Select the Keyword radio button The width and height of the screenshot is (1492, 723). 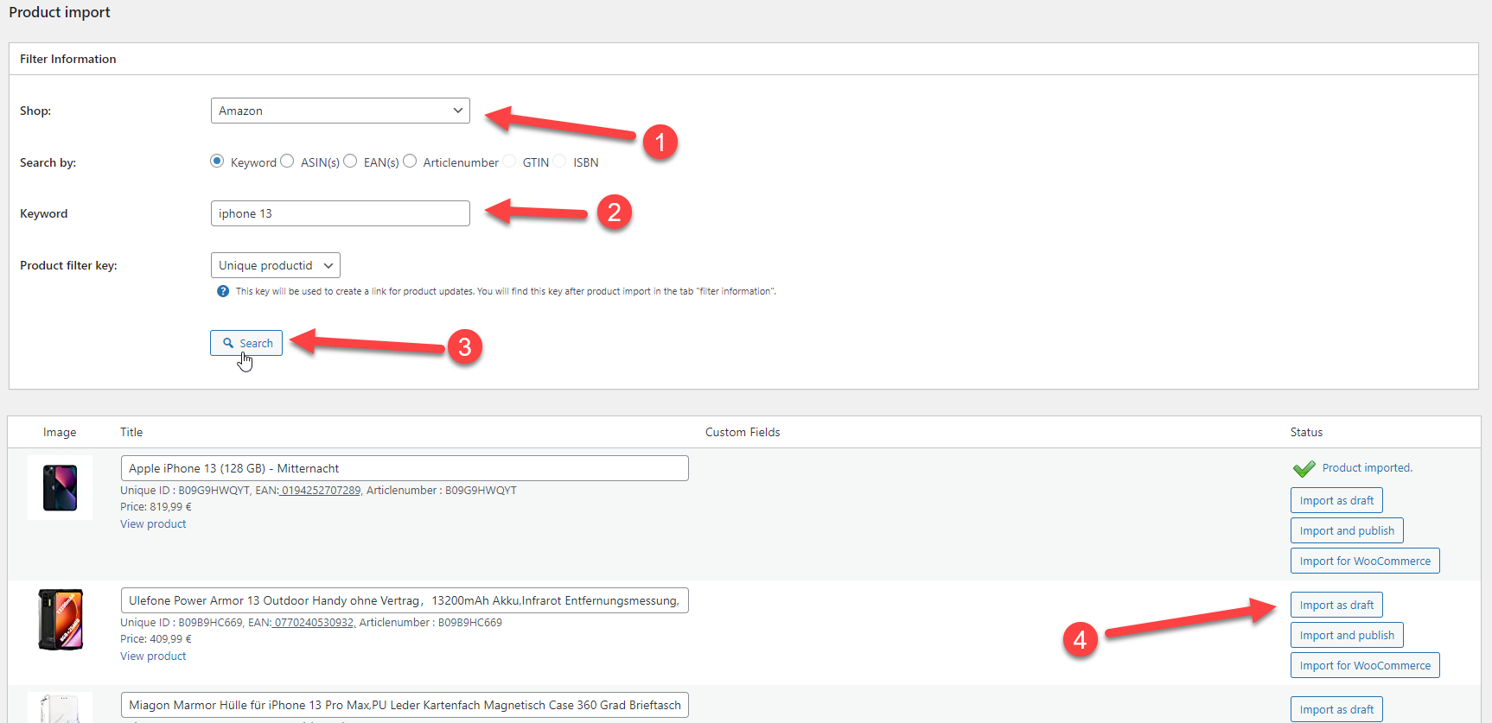(217, 161)
